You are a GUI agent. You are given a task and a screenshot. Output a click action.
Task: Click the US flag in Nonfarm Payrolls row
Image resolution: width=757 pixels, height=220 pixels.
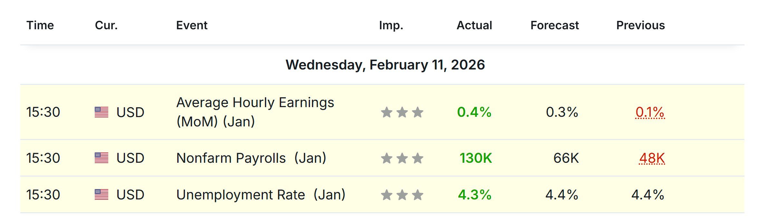tap(102, 158)
